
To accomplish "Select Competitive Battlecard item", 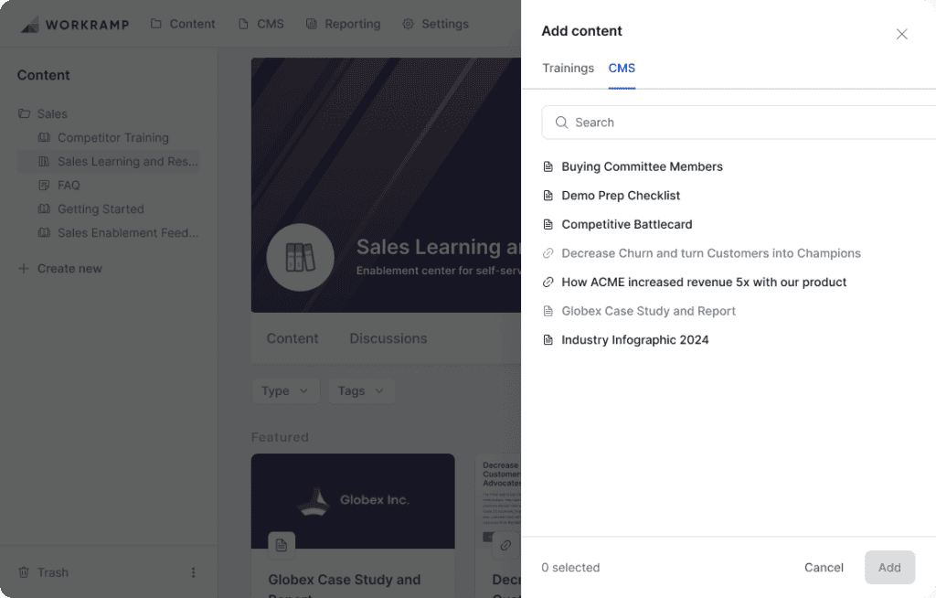I will point(627,224).
